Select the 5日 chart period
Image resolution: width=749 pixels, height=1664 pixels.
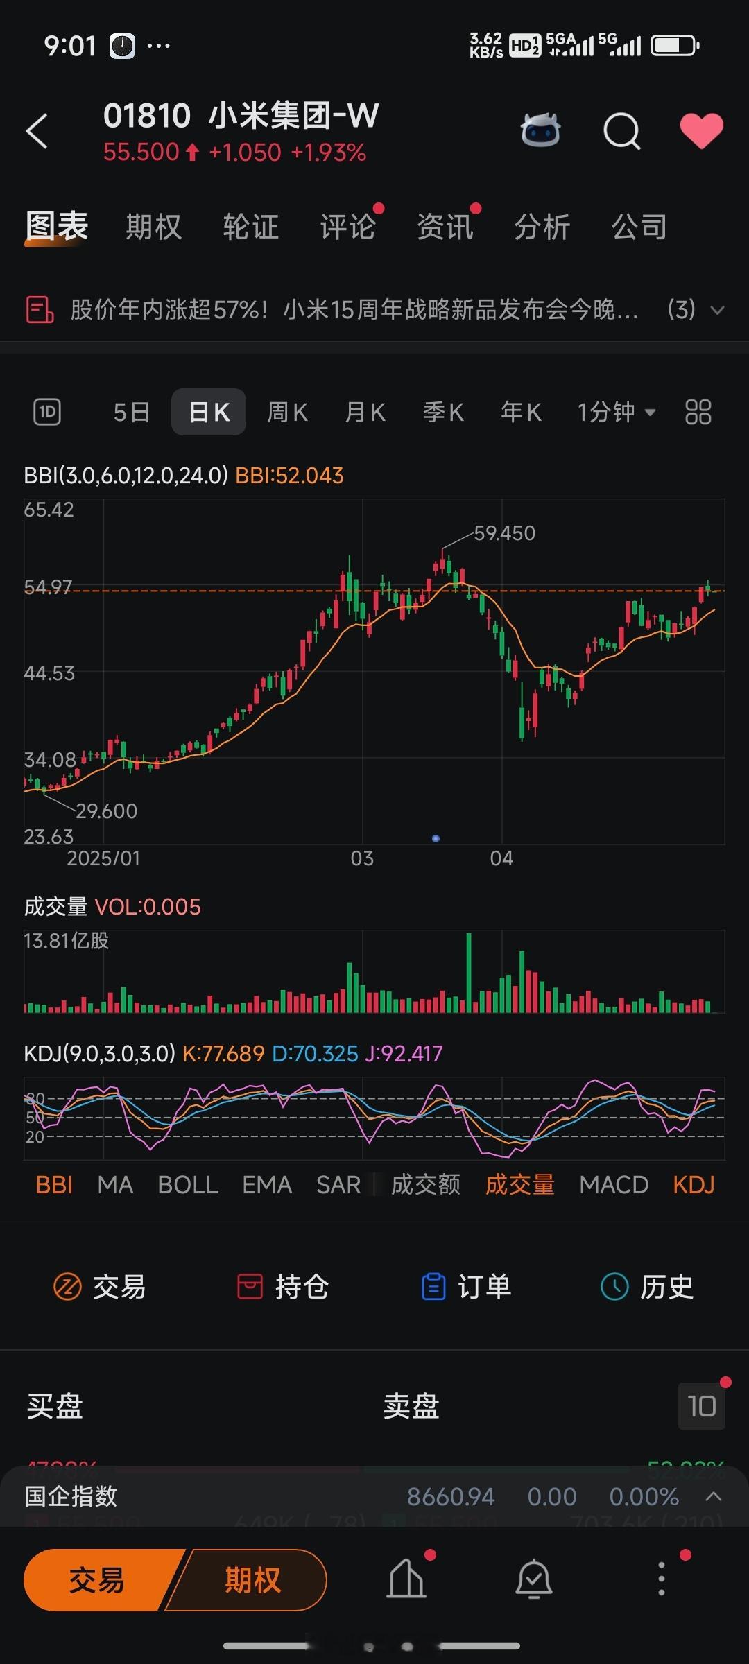coord(131,413)
